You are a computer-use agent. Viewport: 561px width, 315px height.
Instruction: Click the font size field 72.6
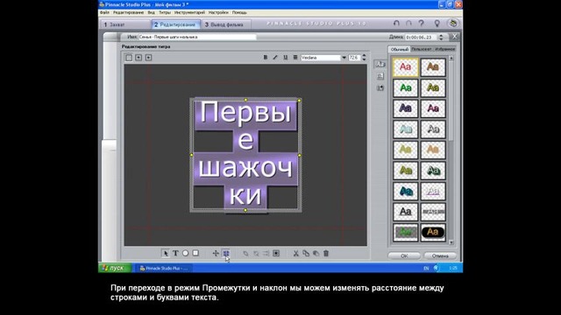click(x=354, y=58)
